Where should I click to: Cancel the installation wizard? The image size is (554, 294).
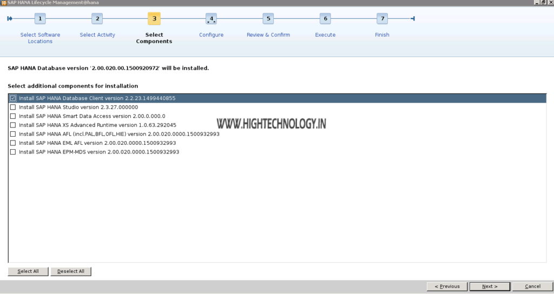point(532,286)
